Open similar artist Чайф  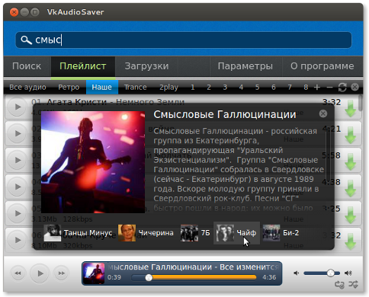(236, 233)
